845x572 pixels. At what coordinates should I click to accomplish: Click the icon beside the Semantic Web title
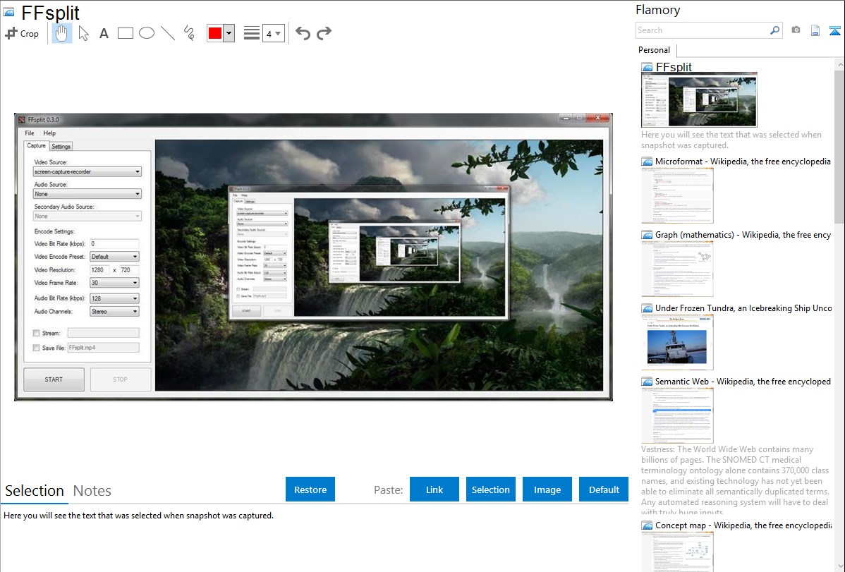pyautogui.click(x=647, y=382)
